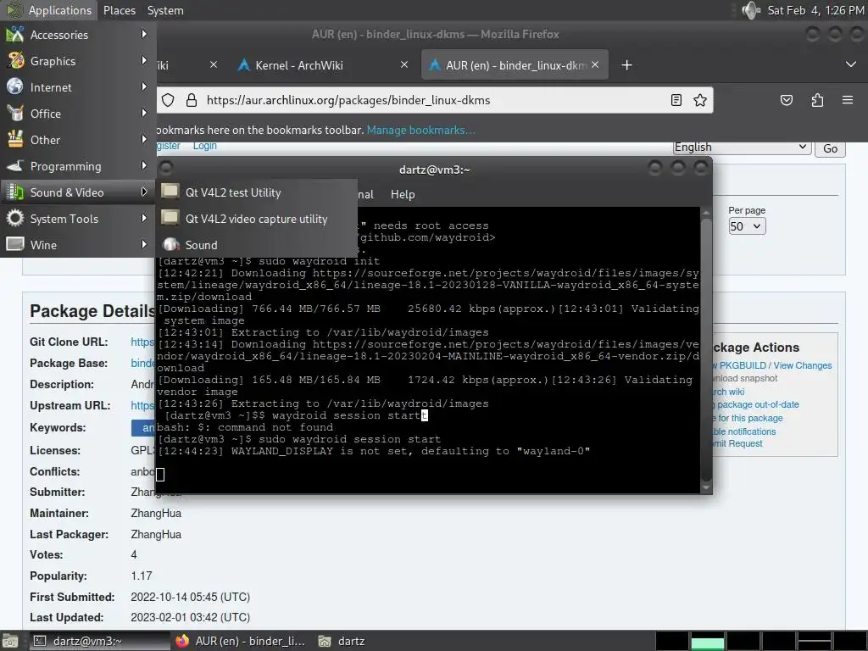
Task: Expand the Wine submenu arrow
Action: [x=144, y=244]
